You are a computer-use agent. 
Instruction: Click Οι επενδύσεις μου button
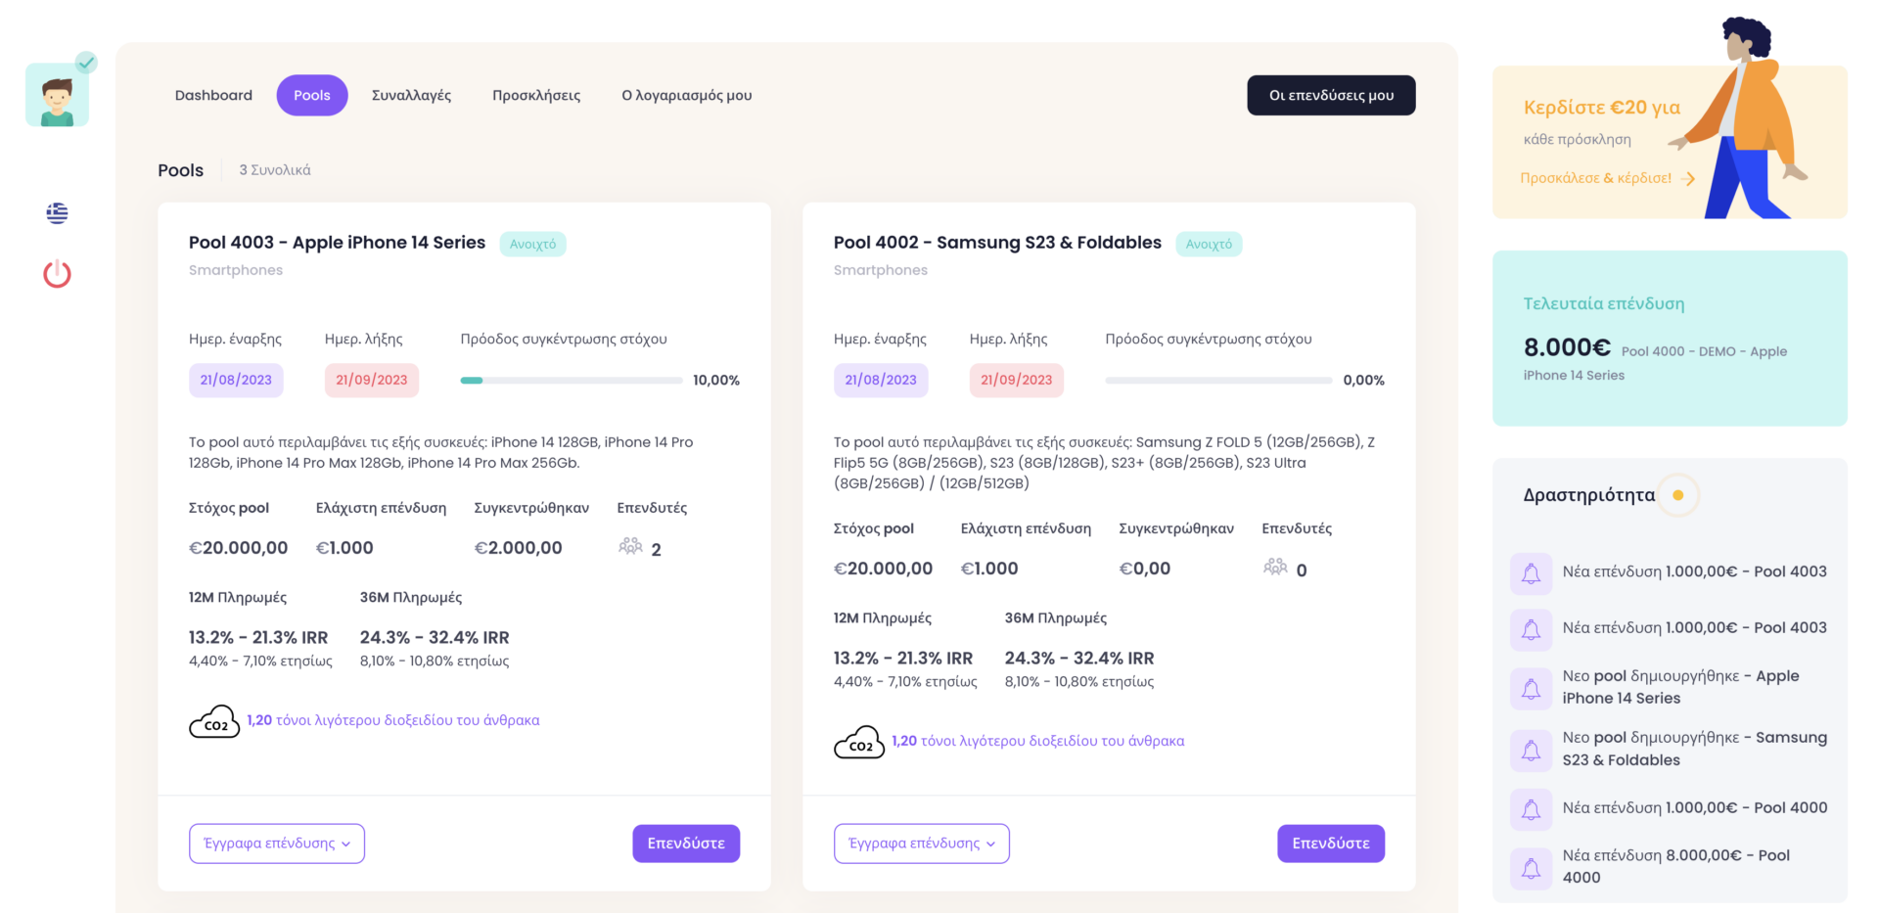point(1331,95)
